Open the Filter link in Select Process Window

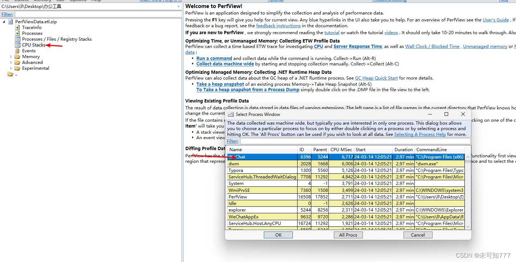pyautogui.click(x=233, y=141)
